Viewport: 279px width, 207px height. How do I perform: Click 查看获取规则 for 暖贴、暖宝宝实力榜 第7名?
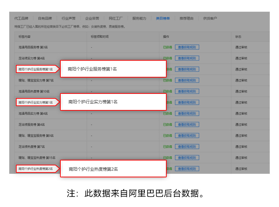point(187,80)
